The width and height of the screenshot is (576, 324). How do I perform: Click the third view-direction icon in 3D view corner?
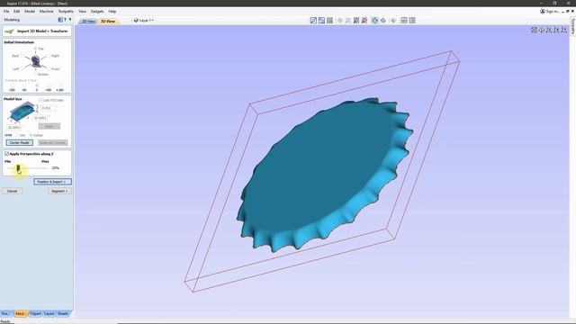point(549,30)
